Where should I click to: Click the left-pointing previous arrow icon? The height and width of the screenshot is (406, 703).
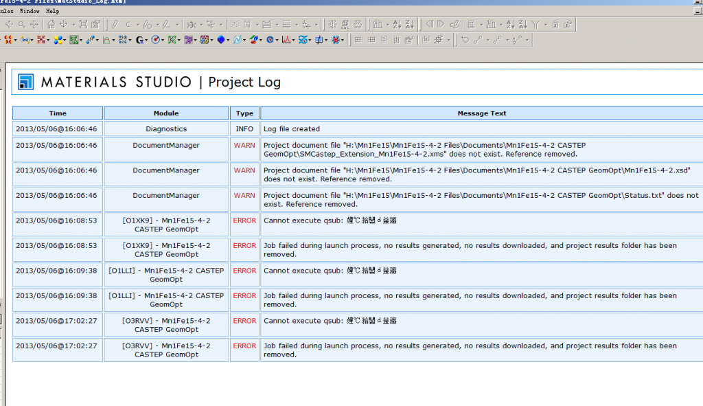point(430,25)
